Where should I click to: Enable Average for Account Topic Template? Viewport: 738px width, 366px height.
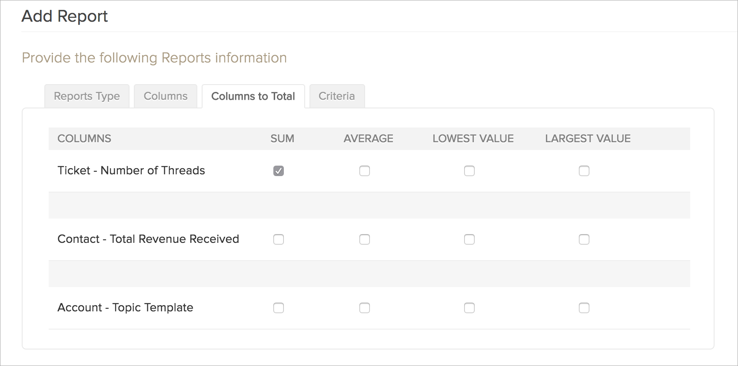[x=365, y=308]
